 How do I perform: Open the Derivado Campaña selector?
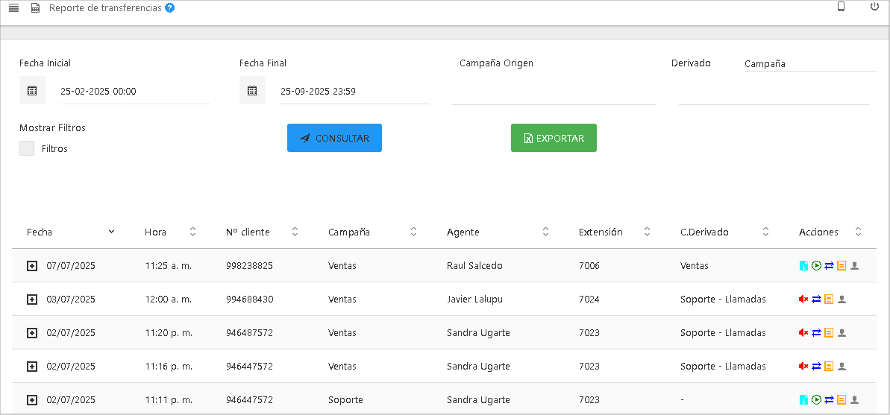810,64
